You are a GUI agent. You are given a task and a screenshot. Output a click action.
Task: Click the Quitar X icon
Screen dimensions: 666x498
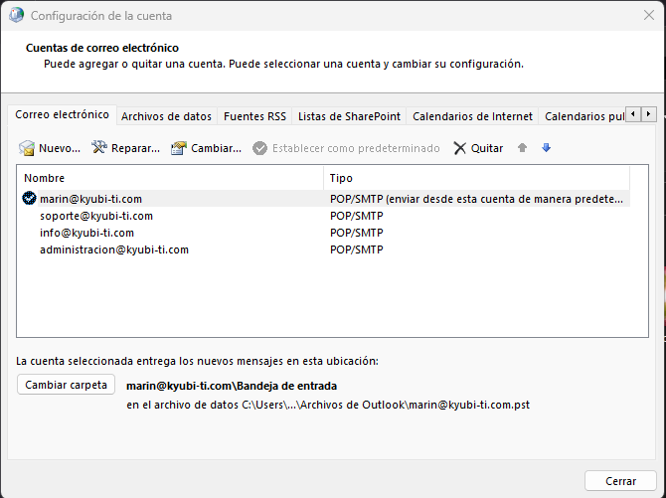coord(459,148)
